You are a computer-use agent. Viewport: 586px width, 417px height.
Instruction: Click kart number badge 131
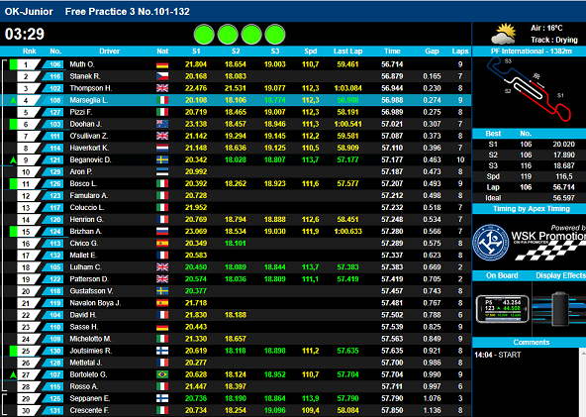tap(54, 411)
